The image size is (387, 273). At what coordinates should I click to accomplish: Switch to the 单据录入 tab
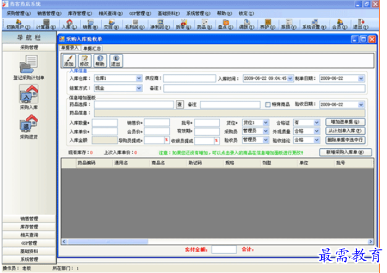(x=70, y=48)
